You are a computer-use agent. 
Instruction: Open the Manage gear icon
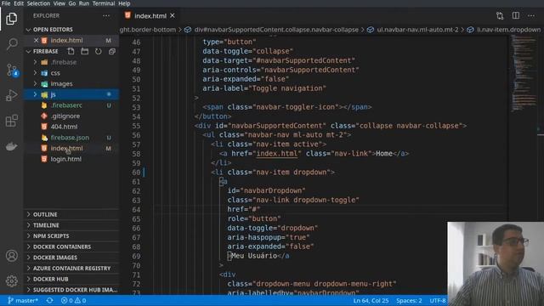11,280
